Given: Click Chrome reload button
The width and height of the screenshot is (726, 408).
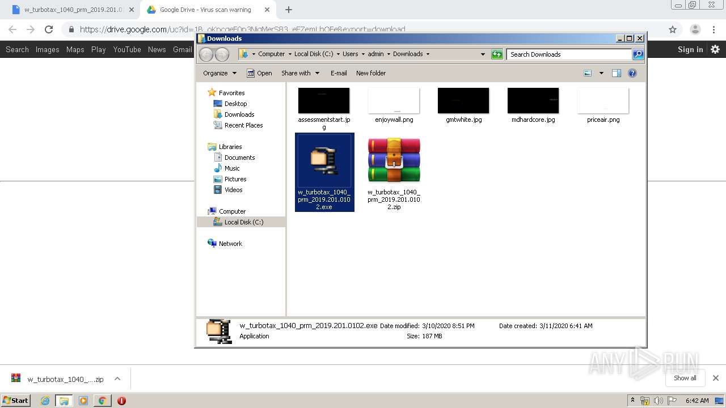Looking at the screenshot, I should 49,29.
